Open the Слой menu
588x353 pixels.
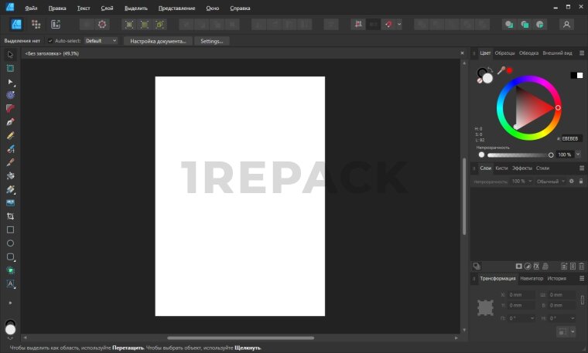[x=107, y=8]
